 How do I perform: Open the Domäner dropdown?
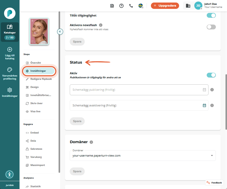pos(143,156)
